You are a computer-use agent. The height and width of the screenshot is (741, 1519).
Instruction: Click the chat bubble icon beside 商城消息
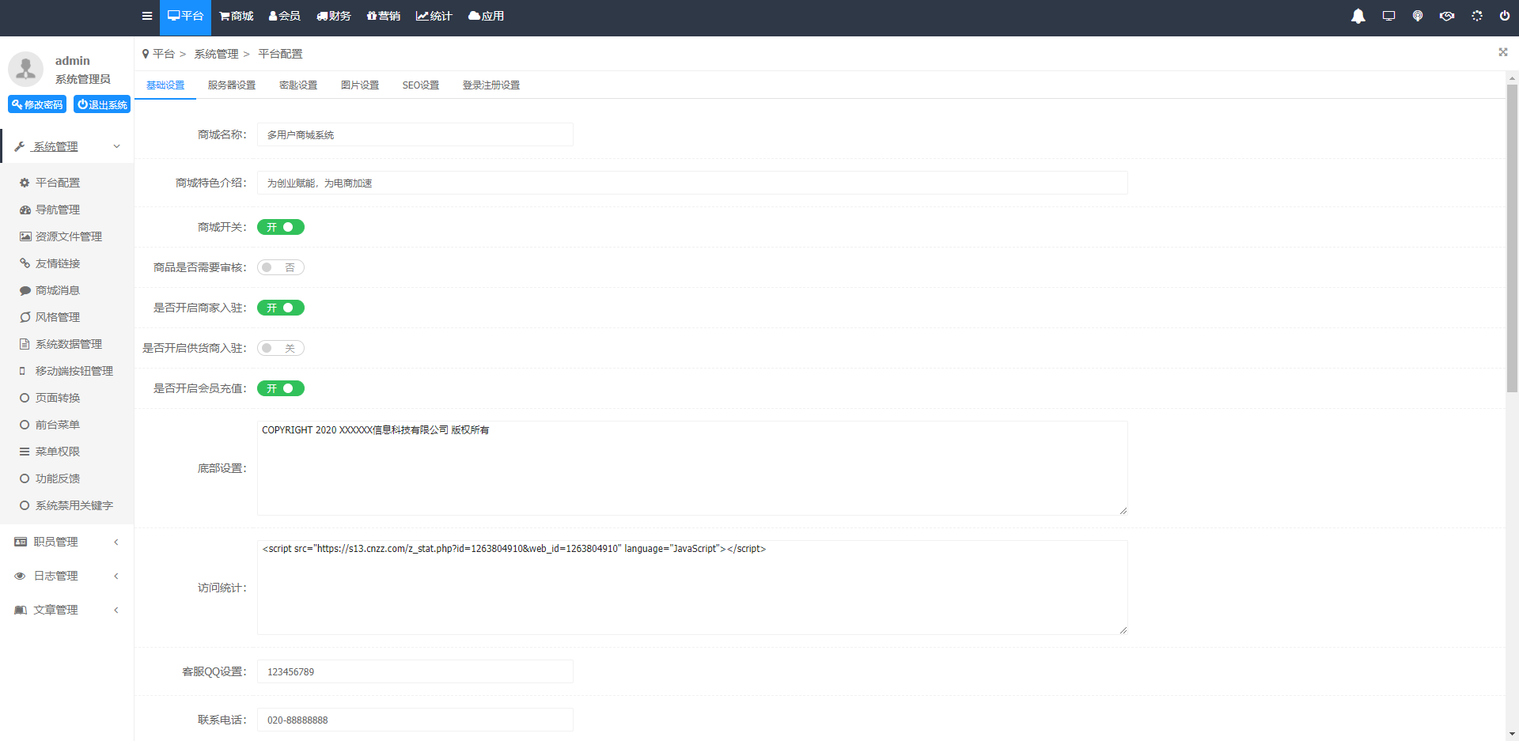point(25,290)
